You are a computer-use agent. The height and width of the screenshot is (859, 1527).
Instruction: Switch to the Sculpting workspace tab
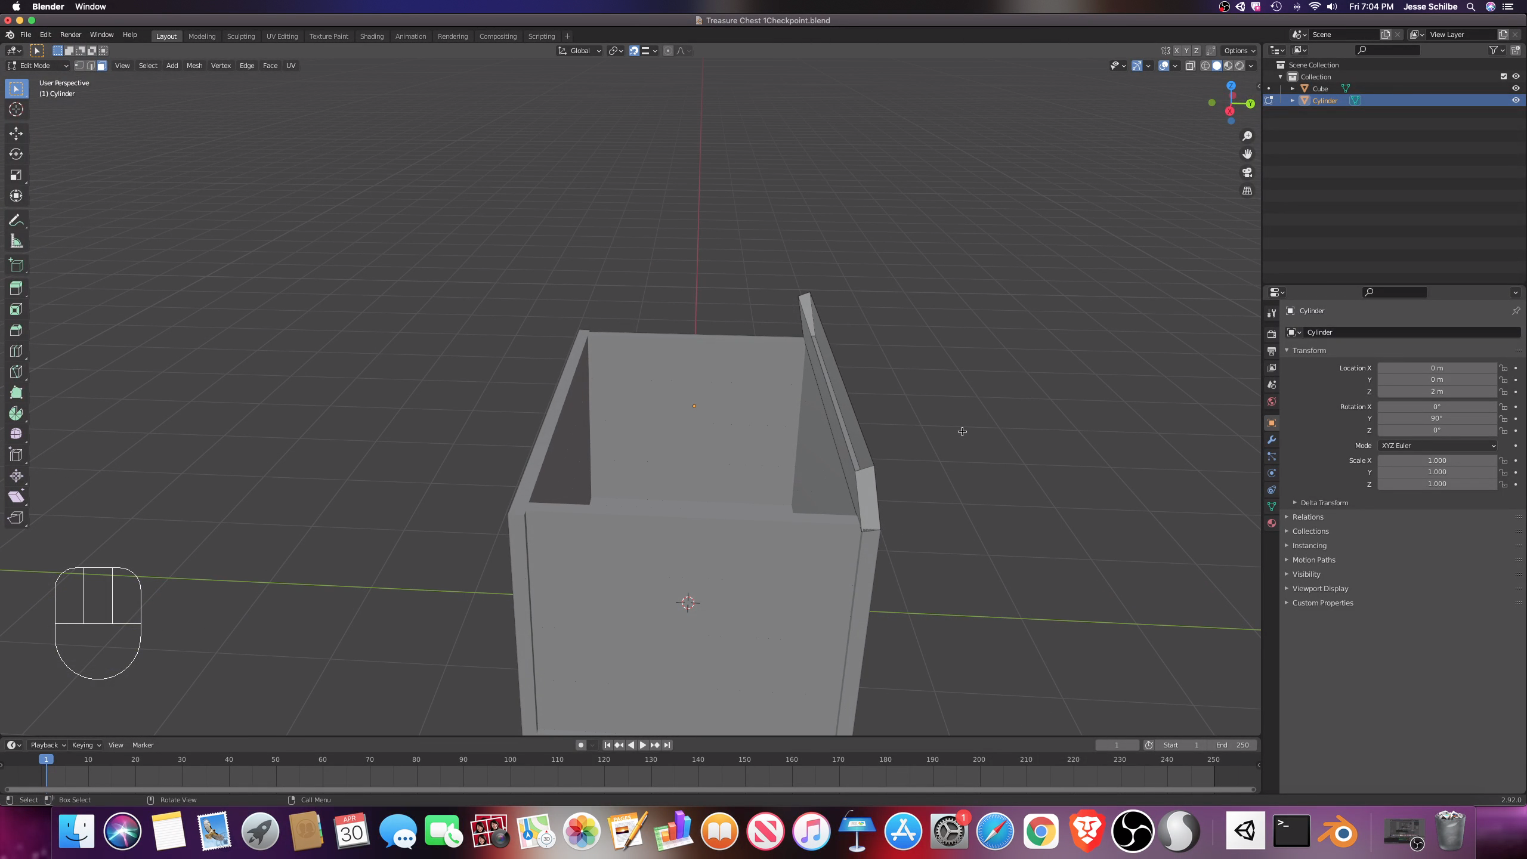pos(240,36)
